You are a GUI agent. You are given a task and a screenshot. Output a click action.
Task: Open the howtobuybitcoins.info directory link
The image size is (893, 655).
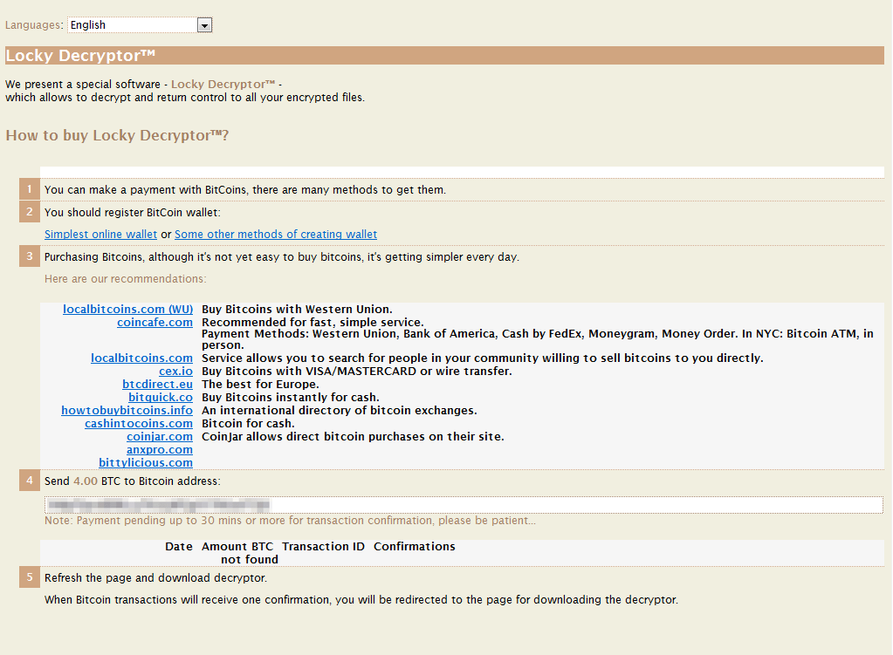[127, 411]
